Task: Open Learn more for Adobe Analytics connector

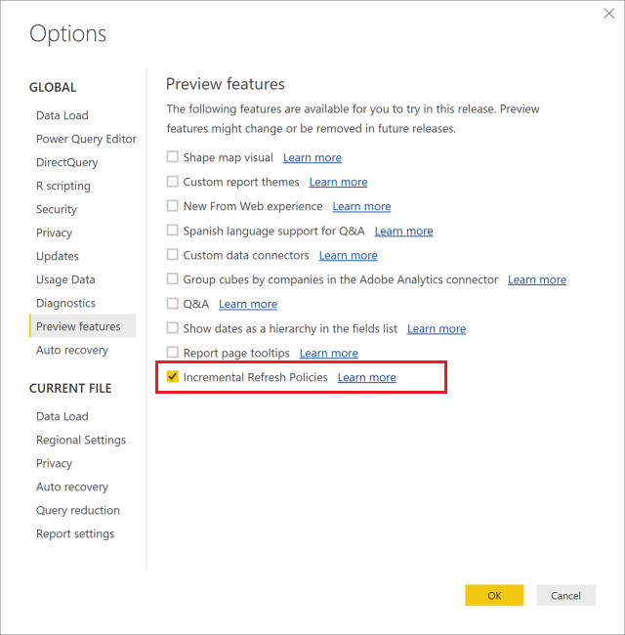Action: [x=537, y=279]
